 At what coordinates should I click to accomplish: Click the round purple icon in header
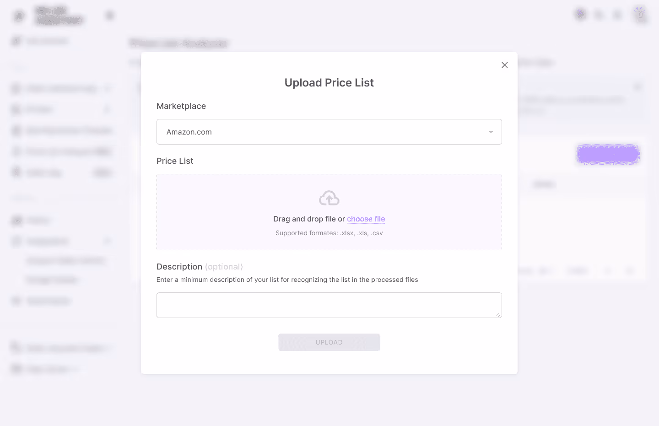click(580, 15)
